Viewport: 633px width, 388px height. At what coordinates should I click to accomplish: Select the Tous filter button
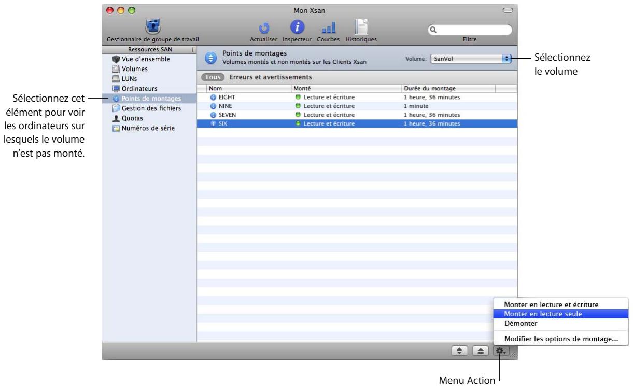[x=212, y=77]
